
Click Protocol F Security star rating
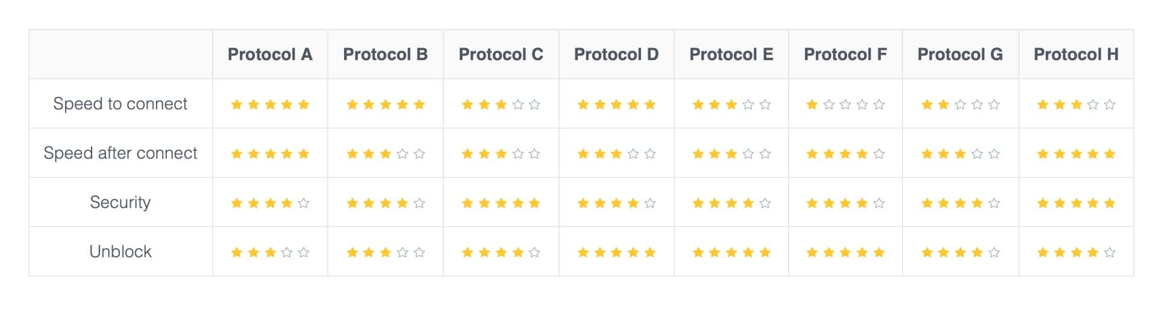click(845, 203)
